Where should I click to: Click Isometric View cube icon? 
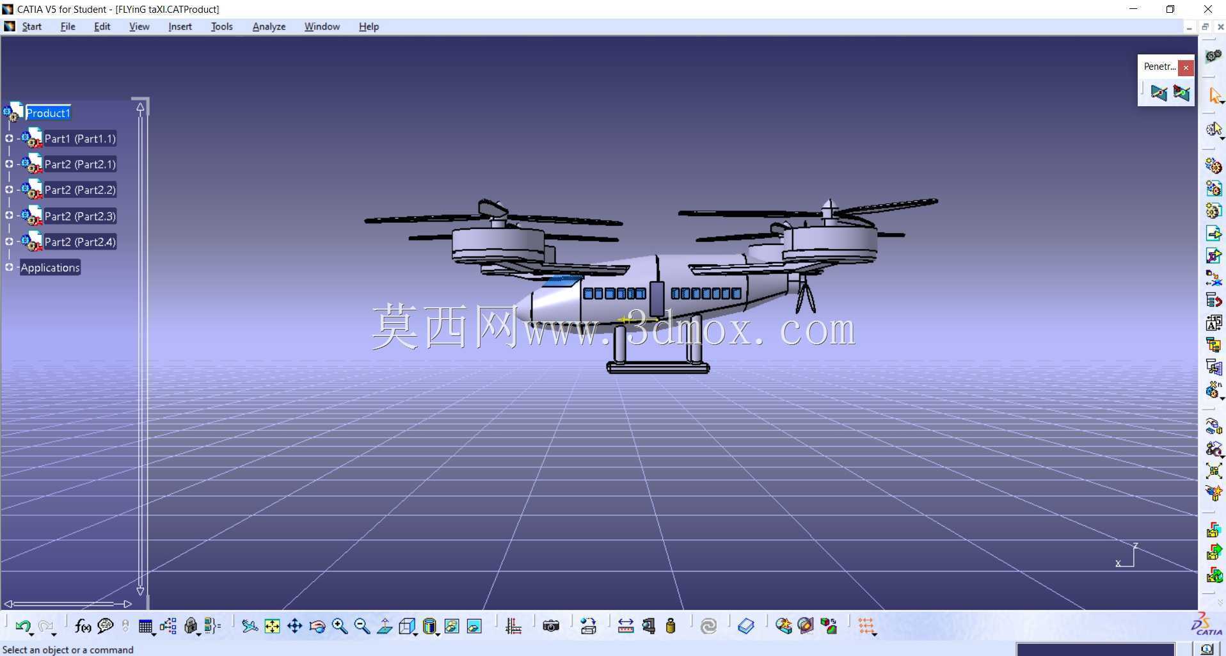(407, 626)
